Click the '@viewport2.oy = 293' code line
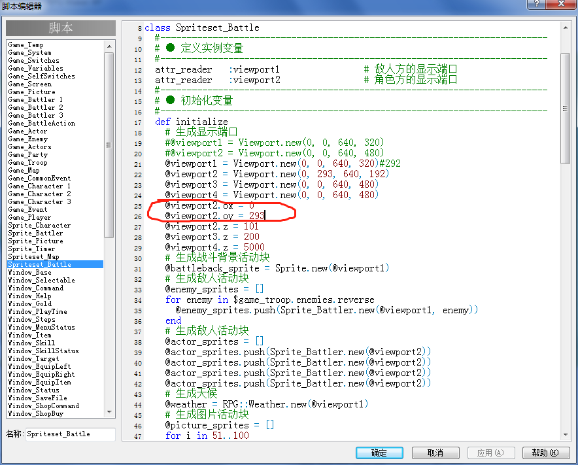578x465 pixels. coord(215,216)
